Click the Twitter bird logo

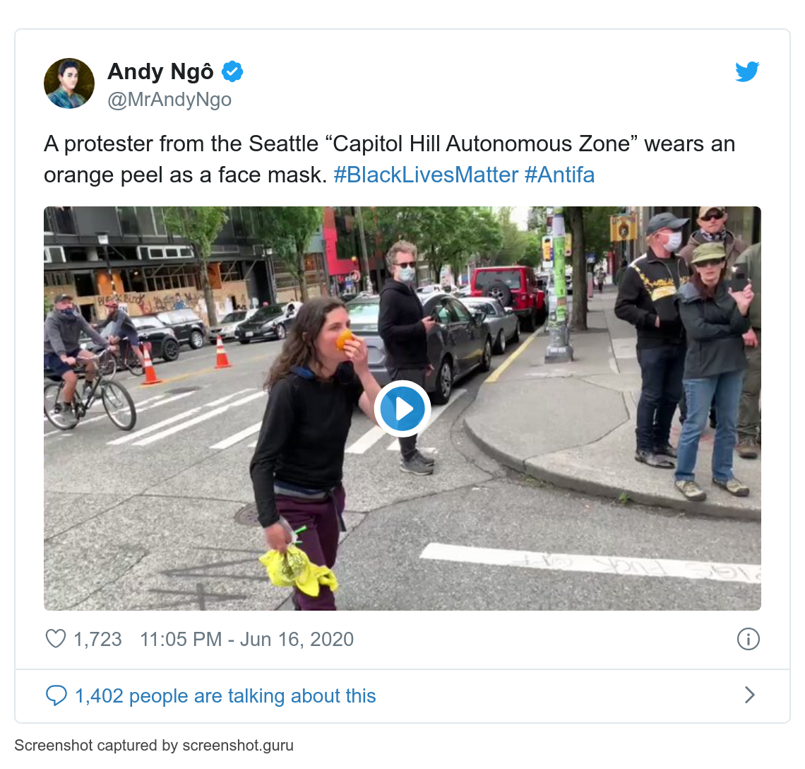747,71
